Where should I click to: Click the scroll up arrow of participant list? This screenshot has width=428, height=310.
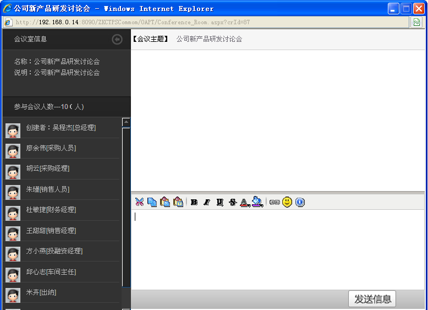tap(126, 122)
